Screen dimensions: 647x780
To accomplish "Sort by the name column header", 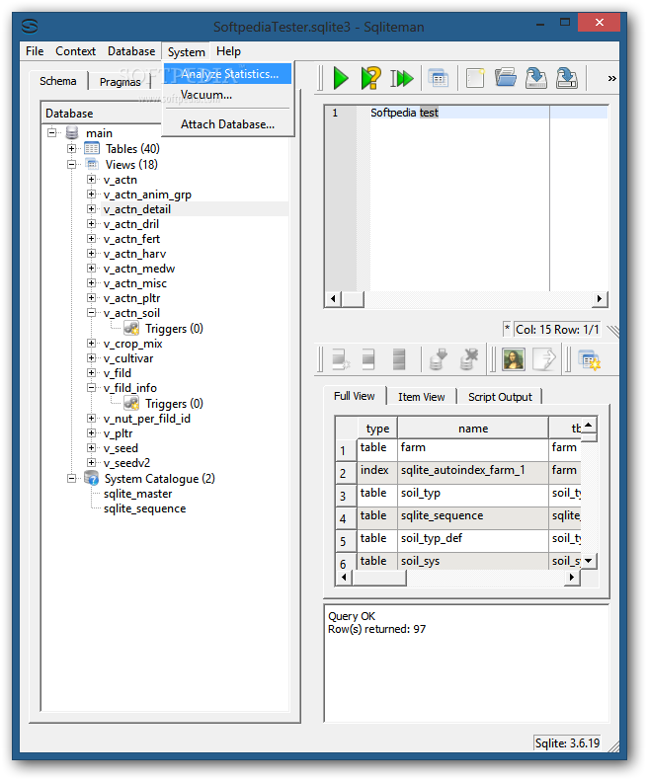I will click(473, 429).
